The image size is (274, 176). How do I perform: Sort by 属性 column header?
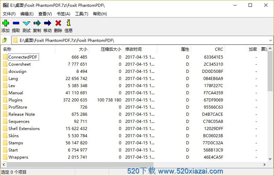(174, 49)
